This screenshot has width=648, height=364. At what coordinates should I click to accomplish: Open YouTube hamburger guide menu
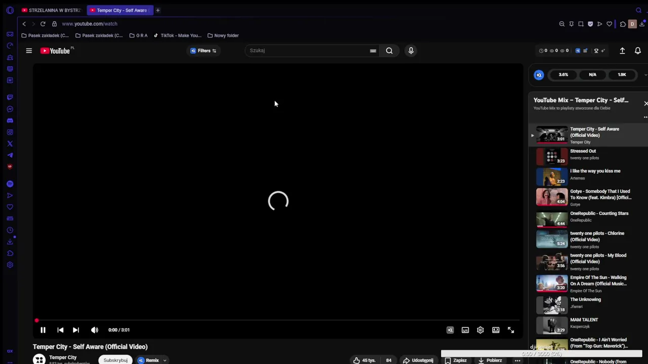click(29, 51)
